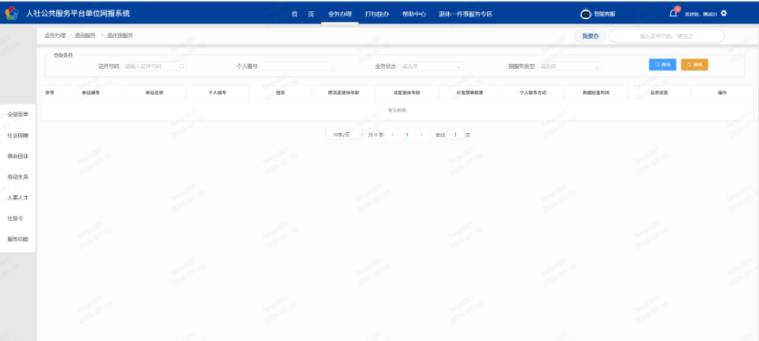This screenshot has height=341, width=759.
Task: Click the 个人联系方式 column header
Action: point(533,93)
